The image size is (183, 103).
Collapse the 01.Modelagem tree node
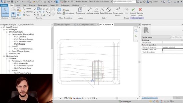(x=4, y=29)
